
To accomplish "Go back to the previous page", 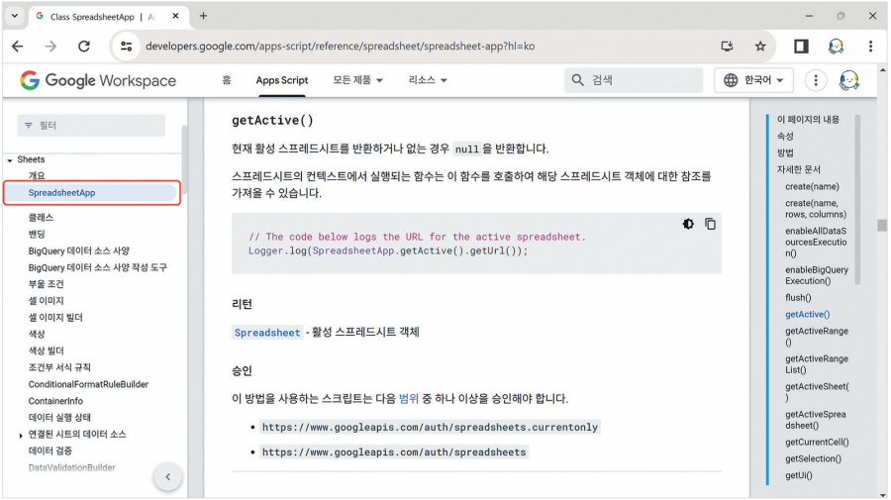I will pyautogui.click(x=18, y=47).
